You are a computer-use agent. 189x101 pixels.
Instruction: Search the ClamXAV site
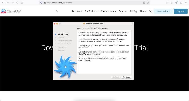pos(150,11)
